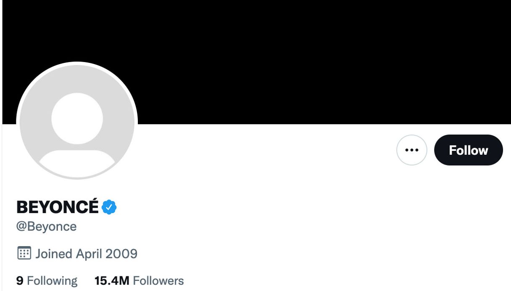Click the Follow button to follow Beyoncé
Viewport: 511px width, 291px height.
tap(468, 150)
